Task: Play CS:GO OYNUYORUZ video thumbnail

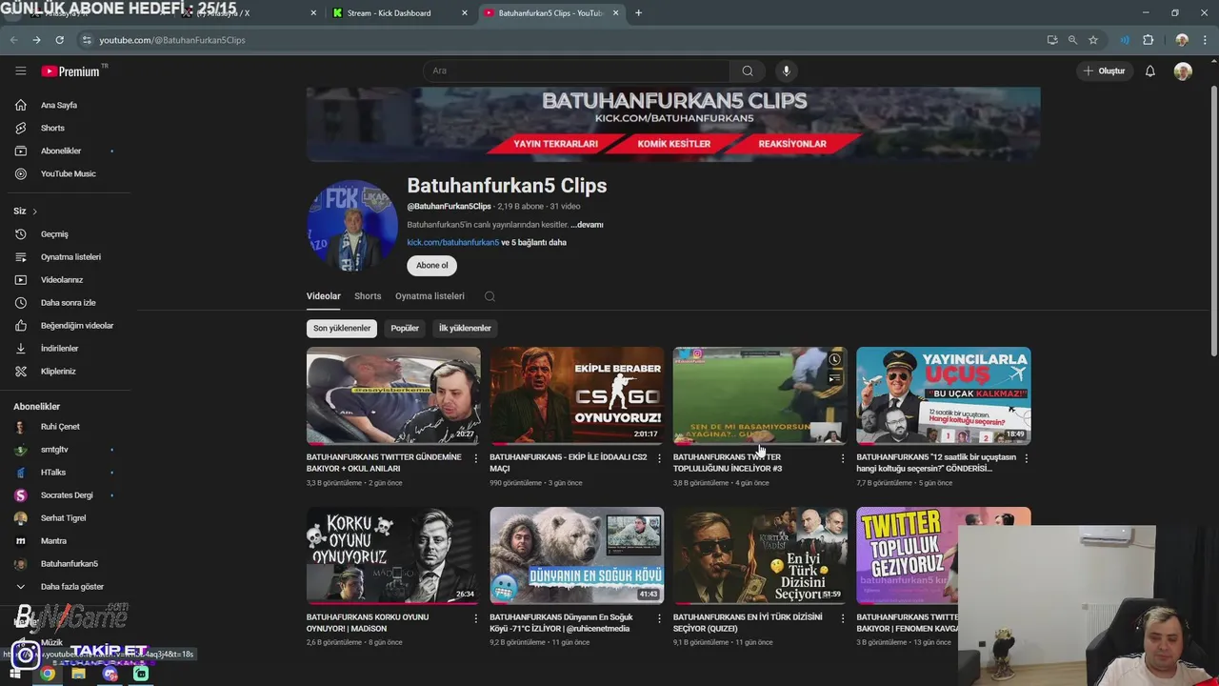Action: pyautogui.click(x=576, y=395)
